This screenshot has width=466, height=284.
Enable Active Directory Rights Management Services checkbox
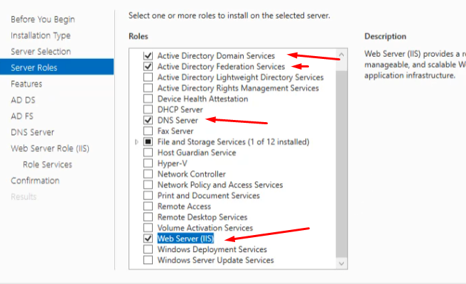pos(148,88)
